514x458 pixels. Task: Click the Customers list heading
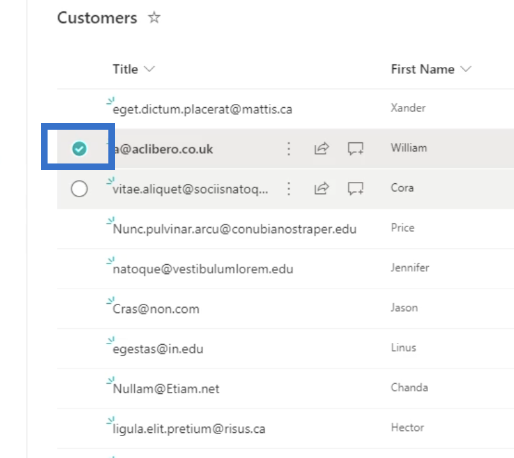coord(97,18)
